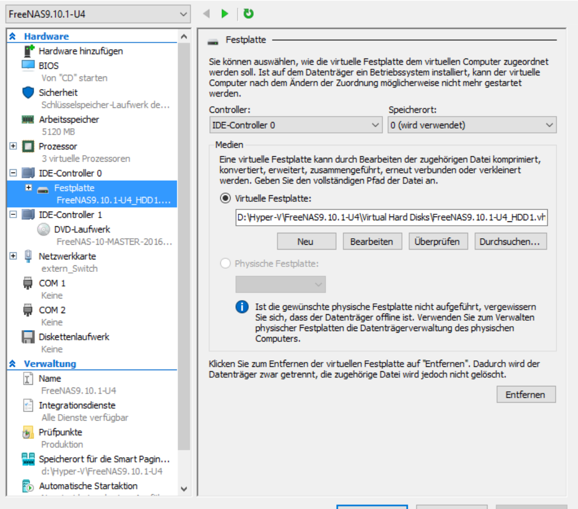Click the Smart Paging Speicherort icon
The width and height of the screenshot is (578, 509).
point(28,459)
